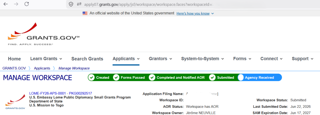Click the Applicants breadcrumb link
This screenshot has width=320, height=115.
42,68
